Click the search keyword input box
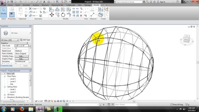The width and height of the screenshot is (199, 112). pyautogui.click(x=129, y=2)
